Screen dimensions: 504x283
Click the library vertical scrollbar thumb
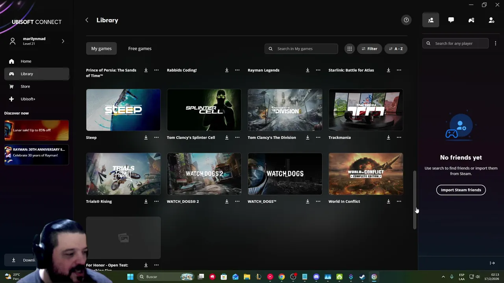[414, 200]
